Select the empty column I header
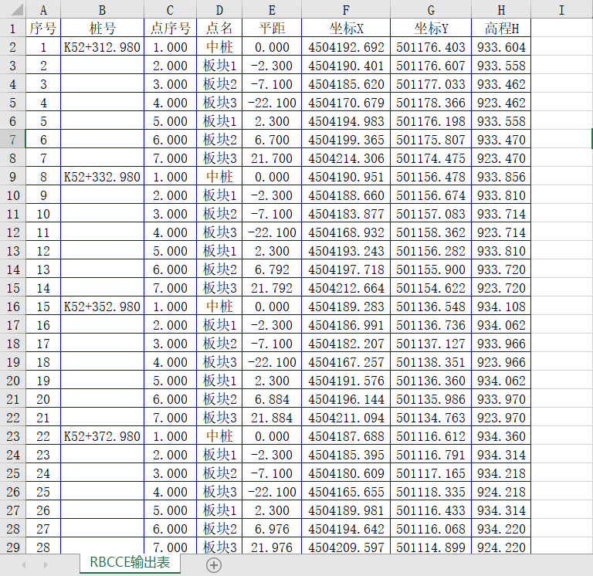This screenshot has width=593, height=576. 561,10
